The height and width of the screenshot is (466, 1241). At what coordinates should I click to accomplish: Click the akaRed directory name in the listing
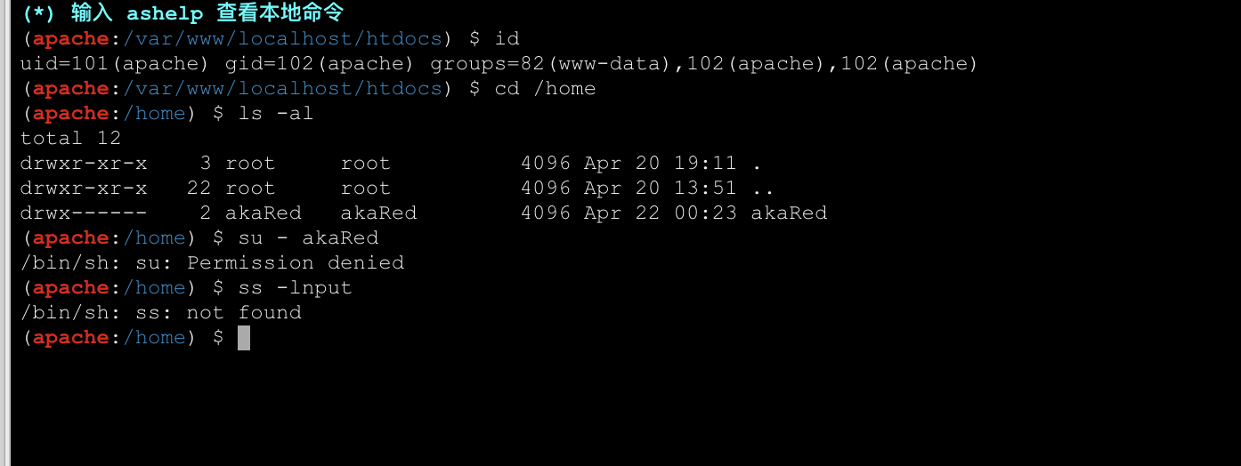tap(789, 213)
